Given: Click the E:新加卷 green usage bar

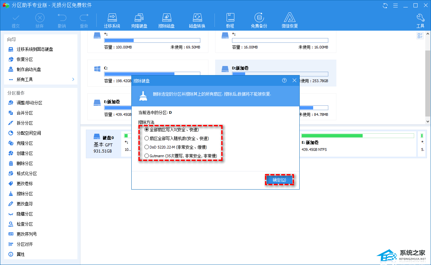Looking at the screenshot, I should coord(358,136).
